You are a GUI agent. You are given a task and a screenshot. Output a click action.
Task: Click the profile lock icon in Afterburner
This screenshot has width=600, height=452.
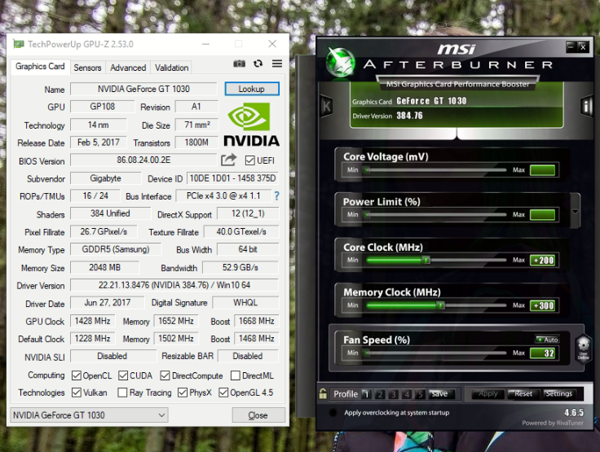tap(323, 393)
